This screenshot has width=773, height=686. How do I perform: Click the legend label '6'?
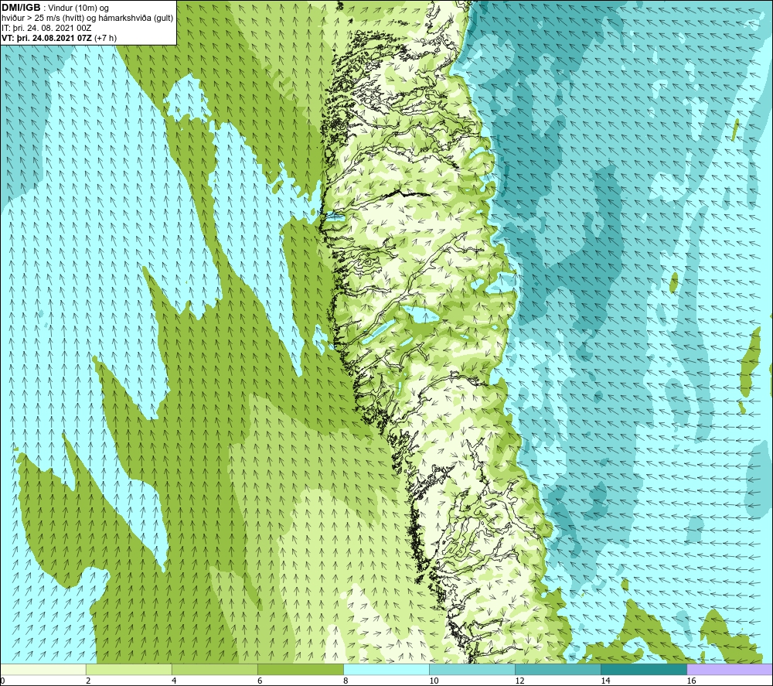(x=260, y=681)
